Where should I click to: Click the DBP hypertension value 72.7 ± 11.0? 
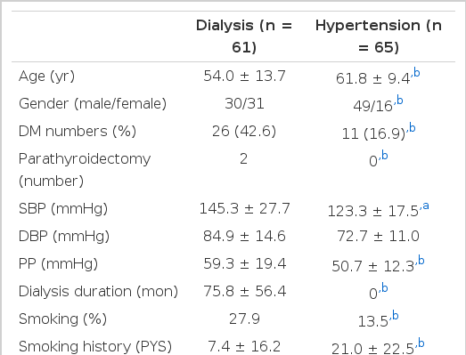[378, 237]
